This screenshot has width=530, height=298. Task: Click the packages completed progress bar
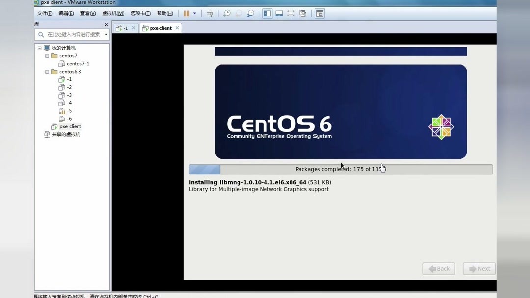click(x=341, y=169)
